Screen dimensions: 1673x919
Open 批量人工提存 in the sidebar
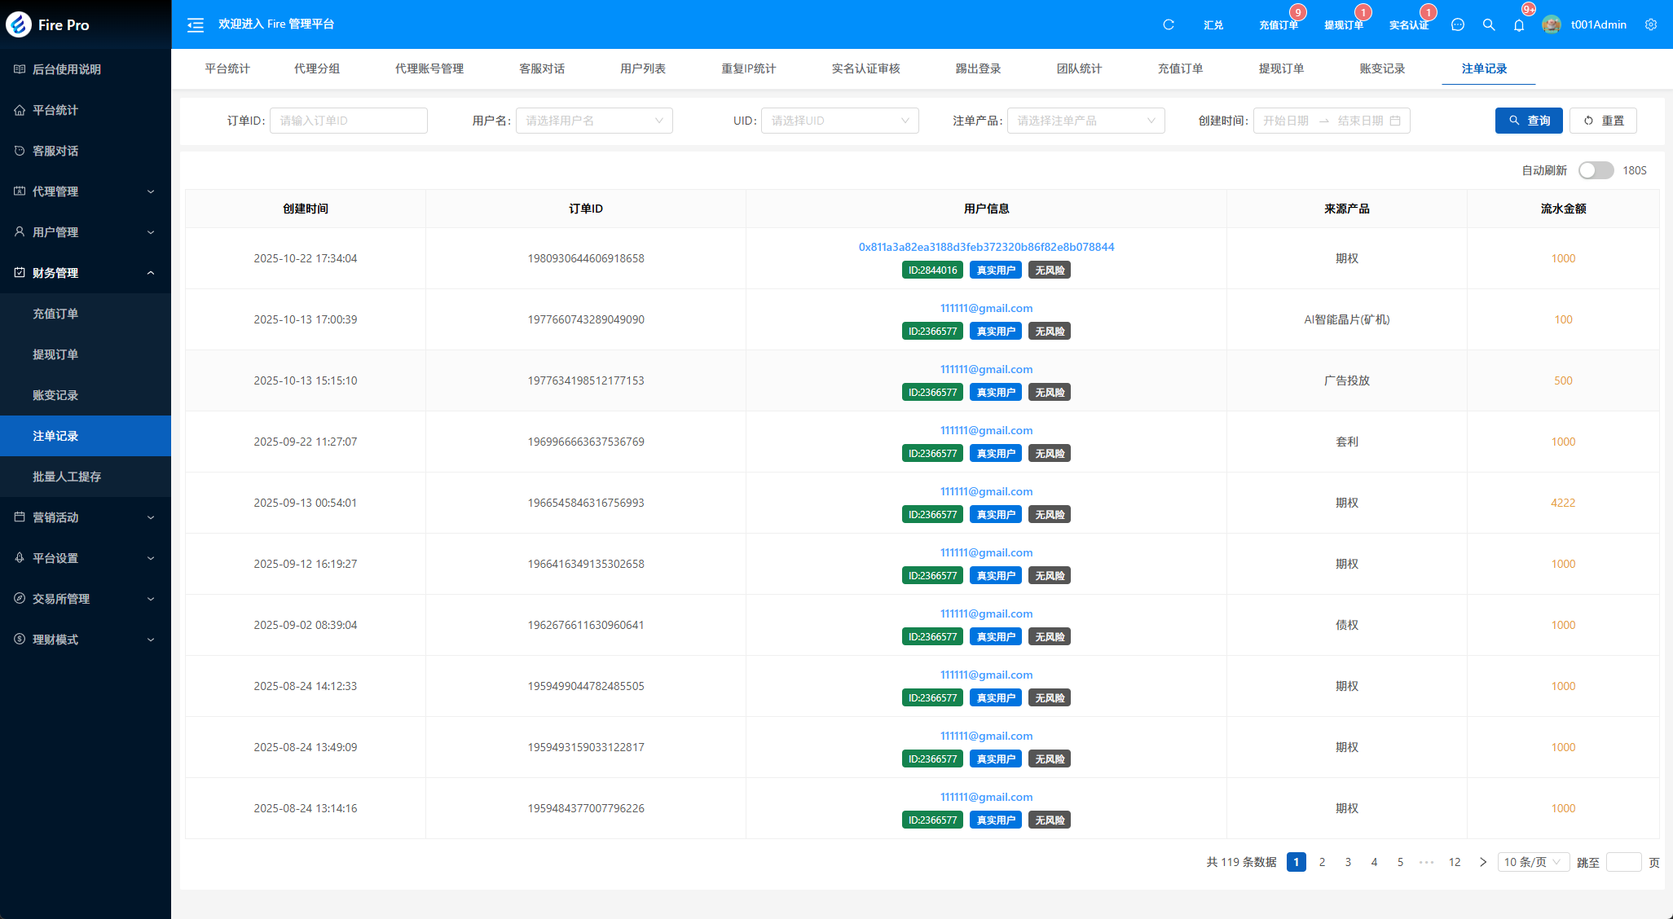pyautogui.click(x=67, y=477)
